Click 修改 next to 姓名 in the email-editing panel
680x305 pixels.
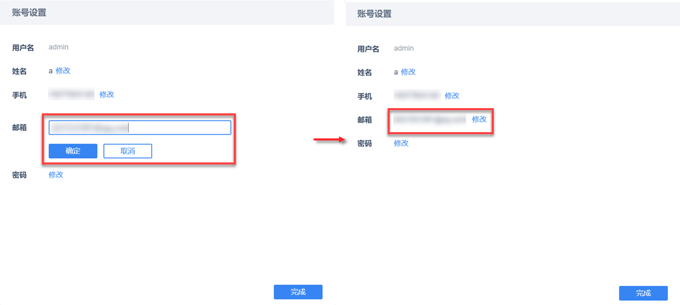(63, 71)
